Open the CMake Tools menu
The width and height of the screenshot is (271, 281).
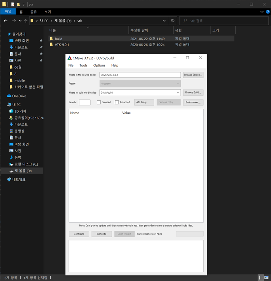coord(83,65)
